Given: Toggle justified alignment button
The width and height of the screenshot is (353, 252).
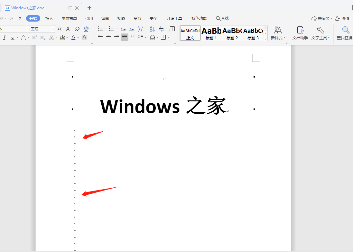Looking at the screenshot, I should pyautogui.click(x=124, y=37).
